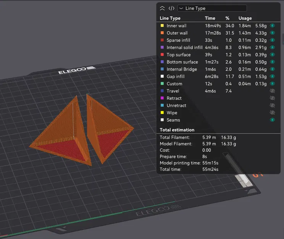
Task: Click the dark red Sparse infill swatch
Action: coord(162,40)
